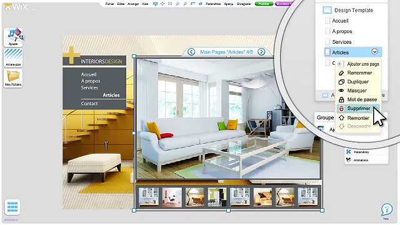
Task: Select the large living room gallery image
Action: point(228,119)
